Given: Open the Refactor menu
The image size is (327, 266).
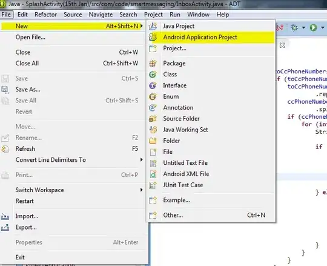Looking at the screenshot, I should point(45,15).
